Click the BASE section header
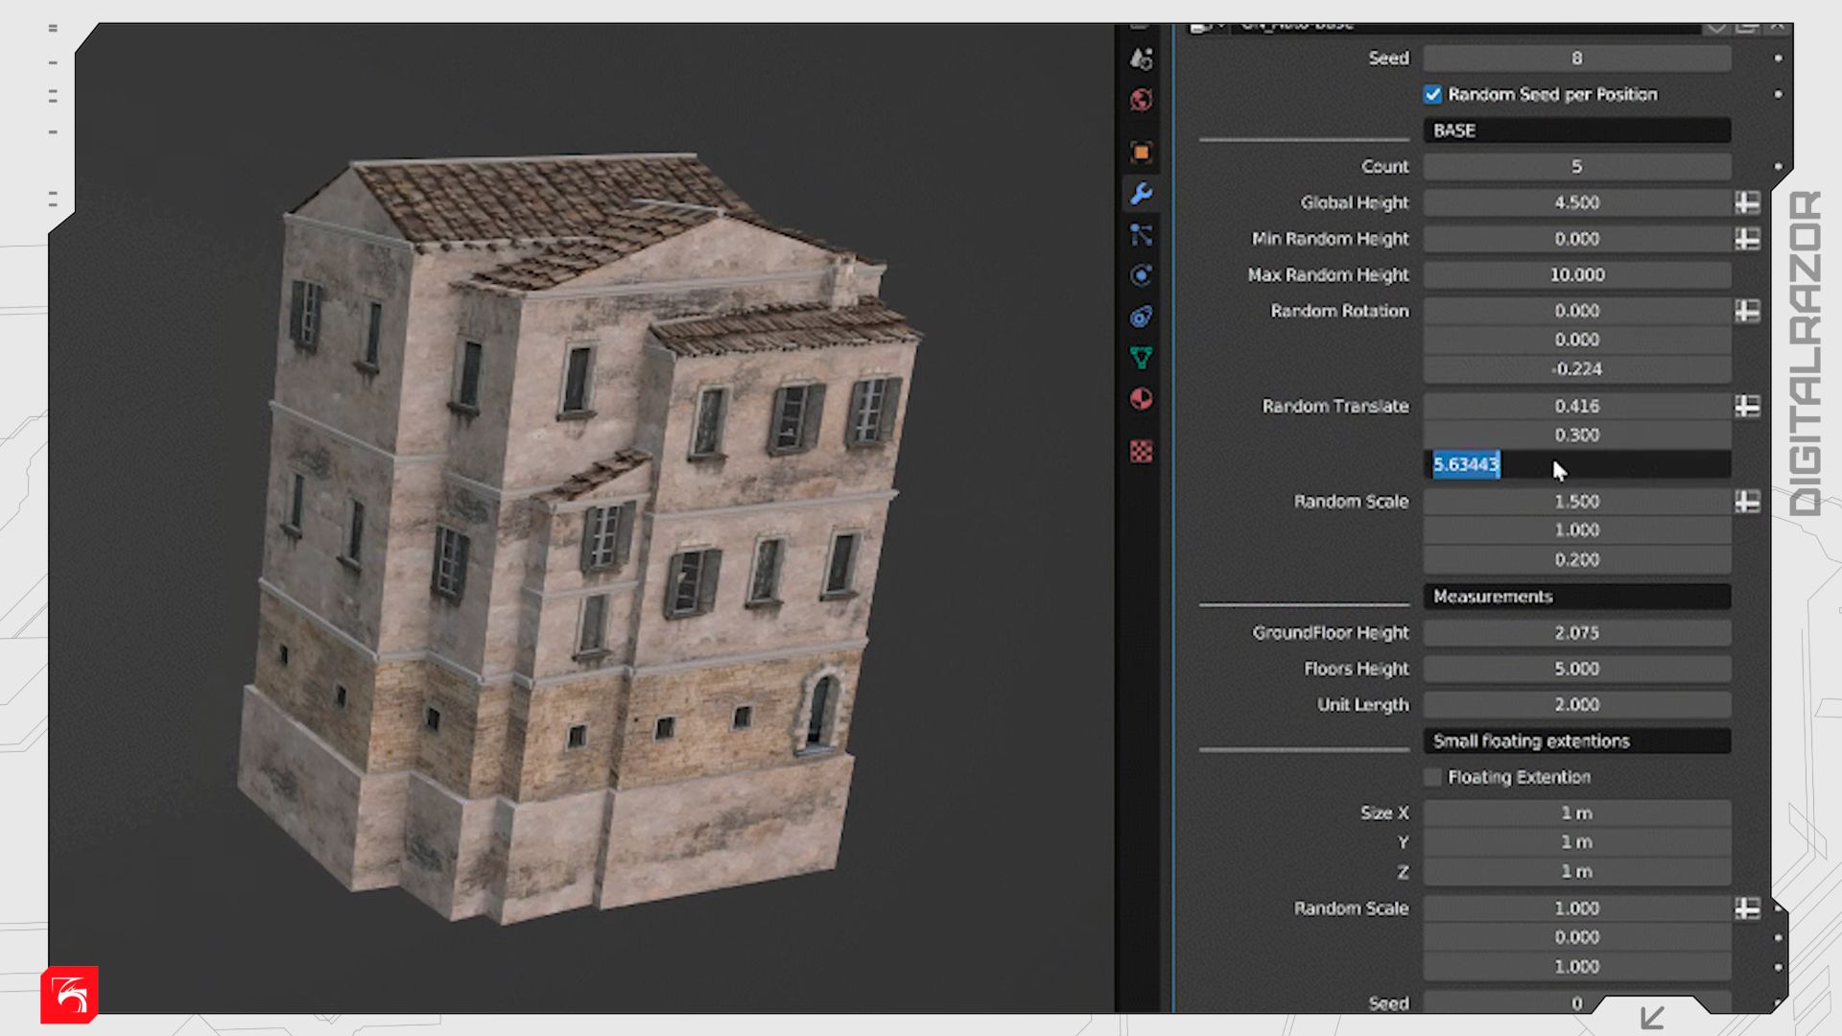 pos(1576,130)
